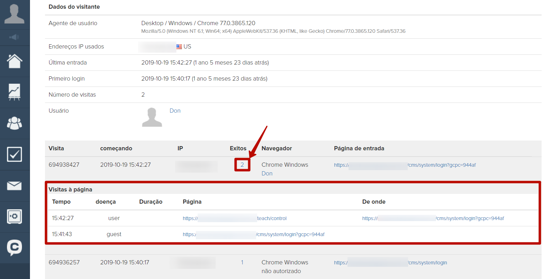Click the Don user link in Usuário row
The height and width of the screenshot is (279, 543).
coord(175,111)
